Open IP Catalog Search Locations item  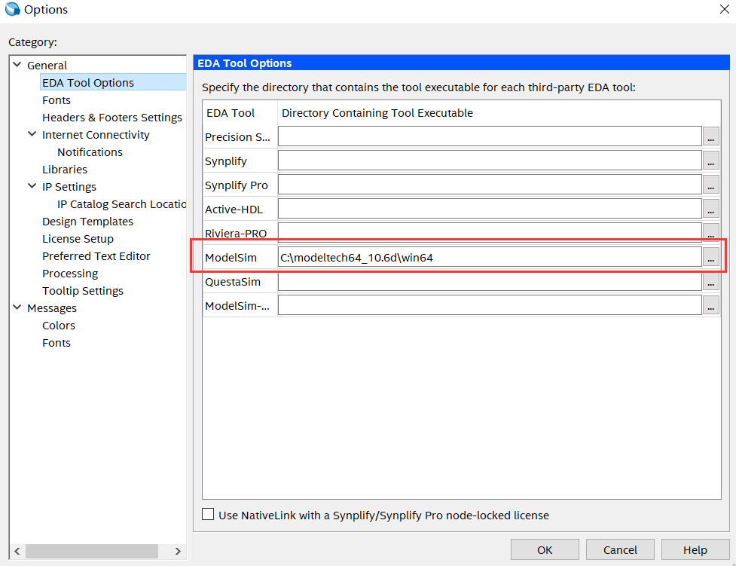point(121,204)
